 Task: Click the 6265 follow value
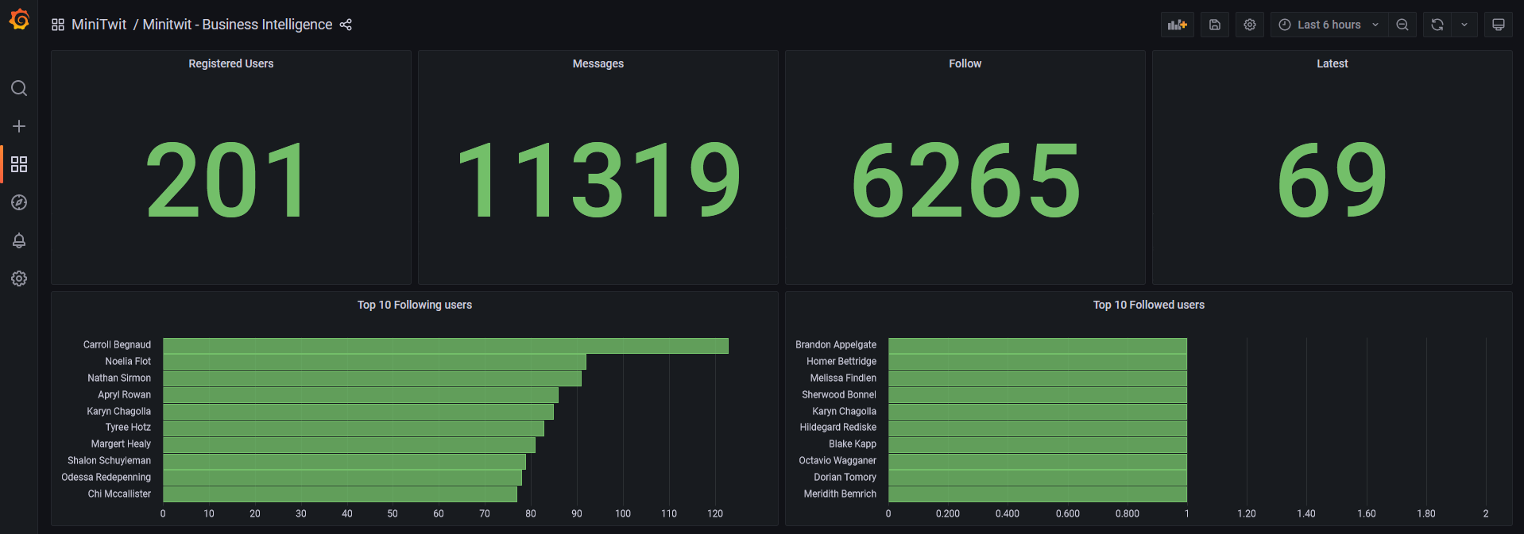coord(965,181)
